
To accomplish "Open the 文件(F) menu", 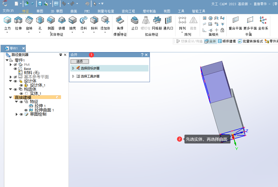I will click(x=8, y=11).
